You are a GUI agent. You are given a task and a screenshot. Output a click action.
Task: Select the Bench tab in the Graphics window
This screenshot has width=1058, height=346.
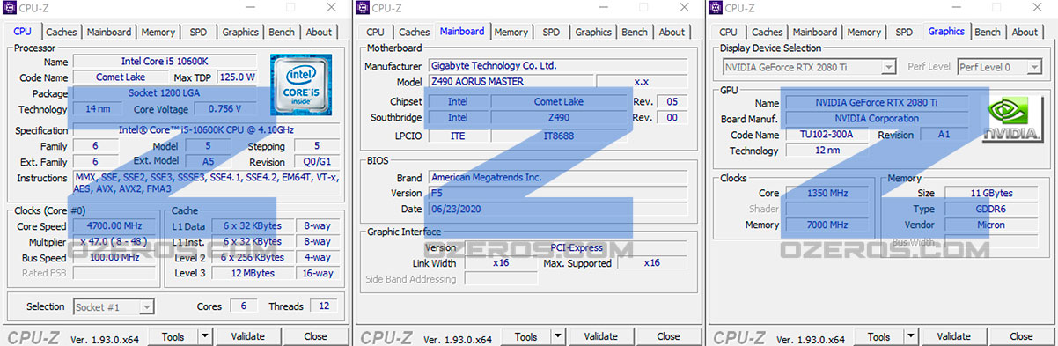988,32
